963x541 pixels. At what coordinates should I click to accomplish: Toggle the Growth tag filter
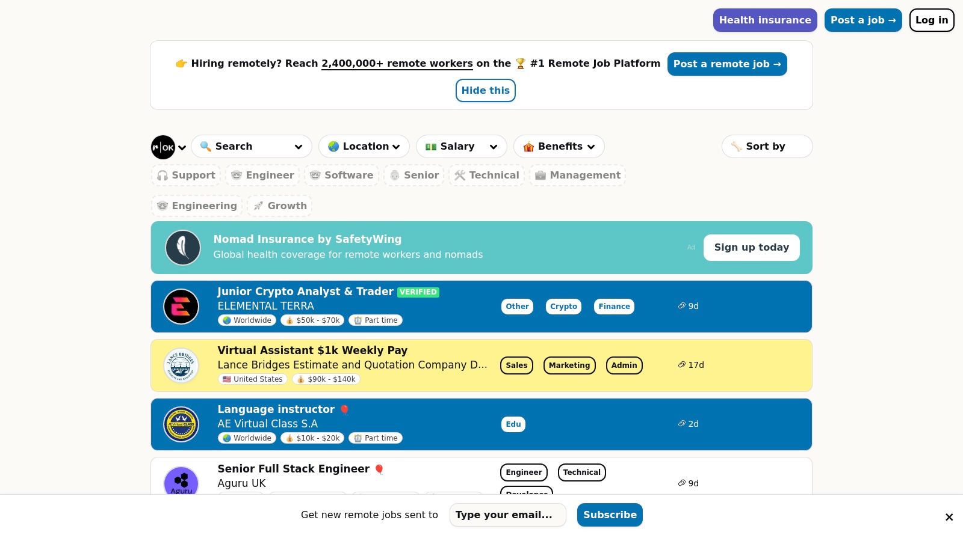[x=279, y=206]
